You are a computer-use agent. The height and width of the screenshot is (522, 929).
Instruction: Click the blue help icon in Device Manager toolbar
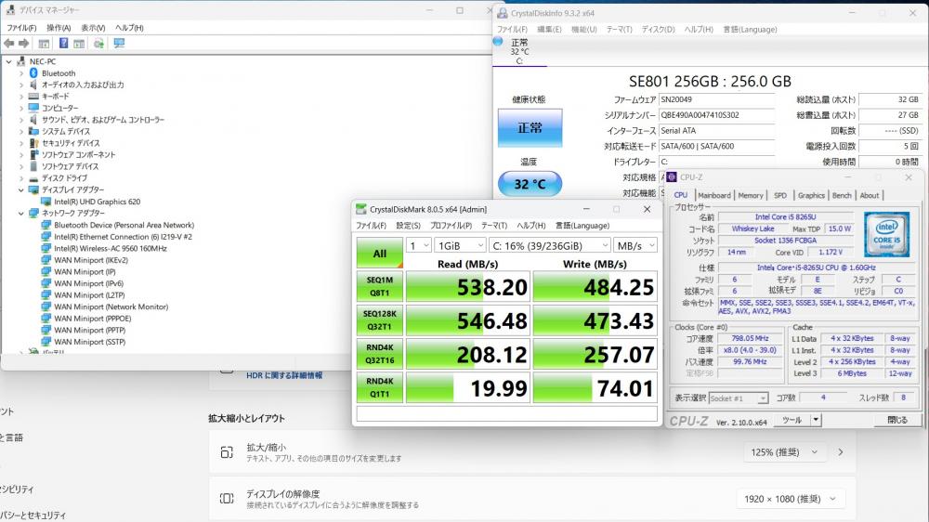[x=63, y=44]
